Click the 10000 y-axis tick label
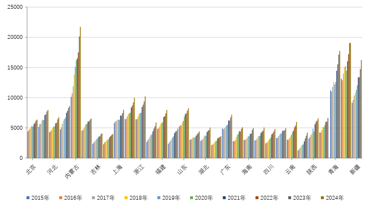368x204 pixels. (16, 98)
